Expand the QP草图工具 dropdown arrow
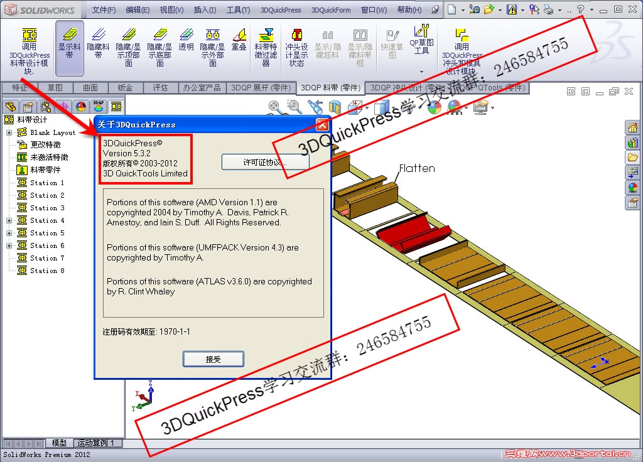The width and height of the screenshot is (643, 462). coord(421,72)
